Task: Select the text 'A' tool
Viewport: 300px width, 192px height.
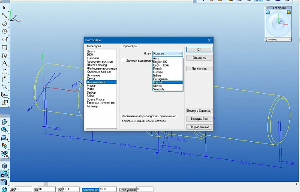Action: 4,63
